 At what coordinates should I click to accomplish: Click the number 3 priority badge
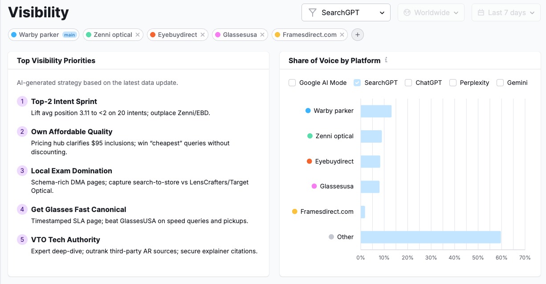click(22, 171)
